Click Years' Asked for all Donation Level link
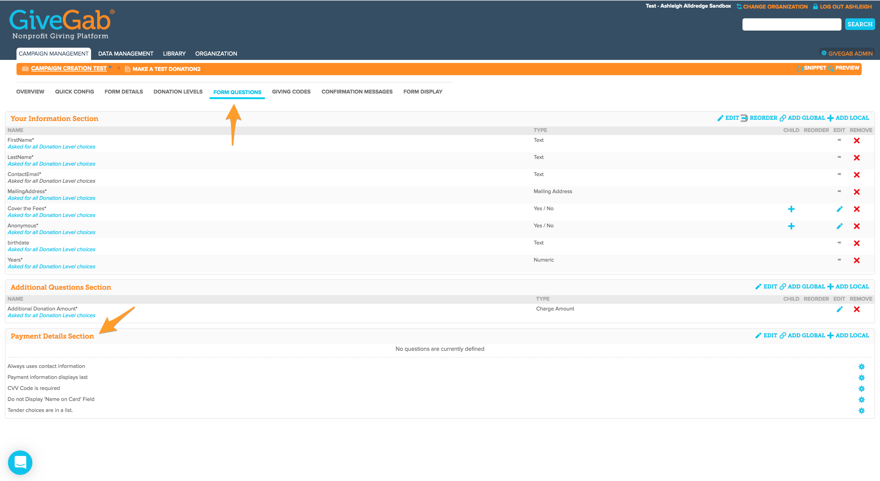The height and width of the screenshot is (481, 880). click(52, 266)
